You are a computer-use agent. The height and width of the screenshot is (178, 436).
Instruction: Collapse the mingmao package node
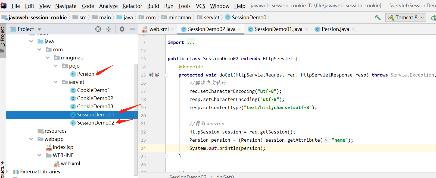(48, 58)
